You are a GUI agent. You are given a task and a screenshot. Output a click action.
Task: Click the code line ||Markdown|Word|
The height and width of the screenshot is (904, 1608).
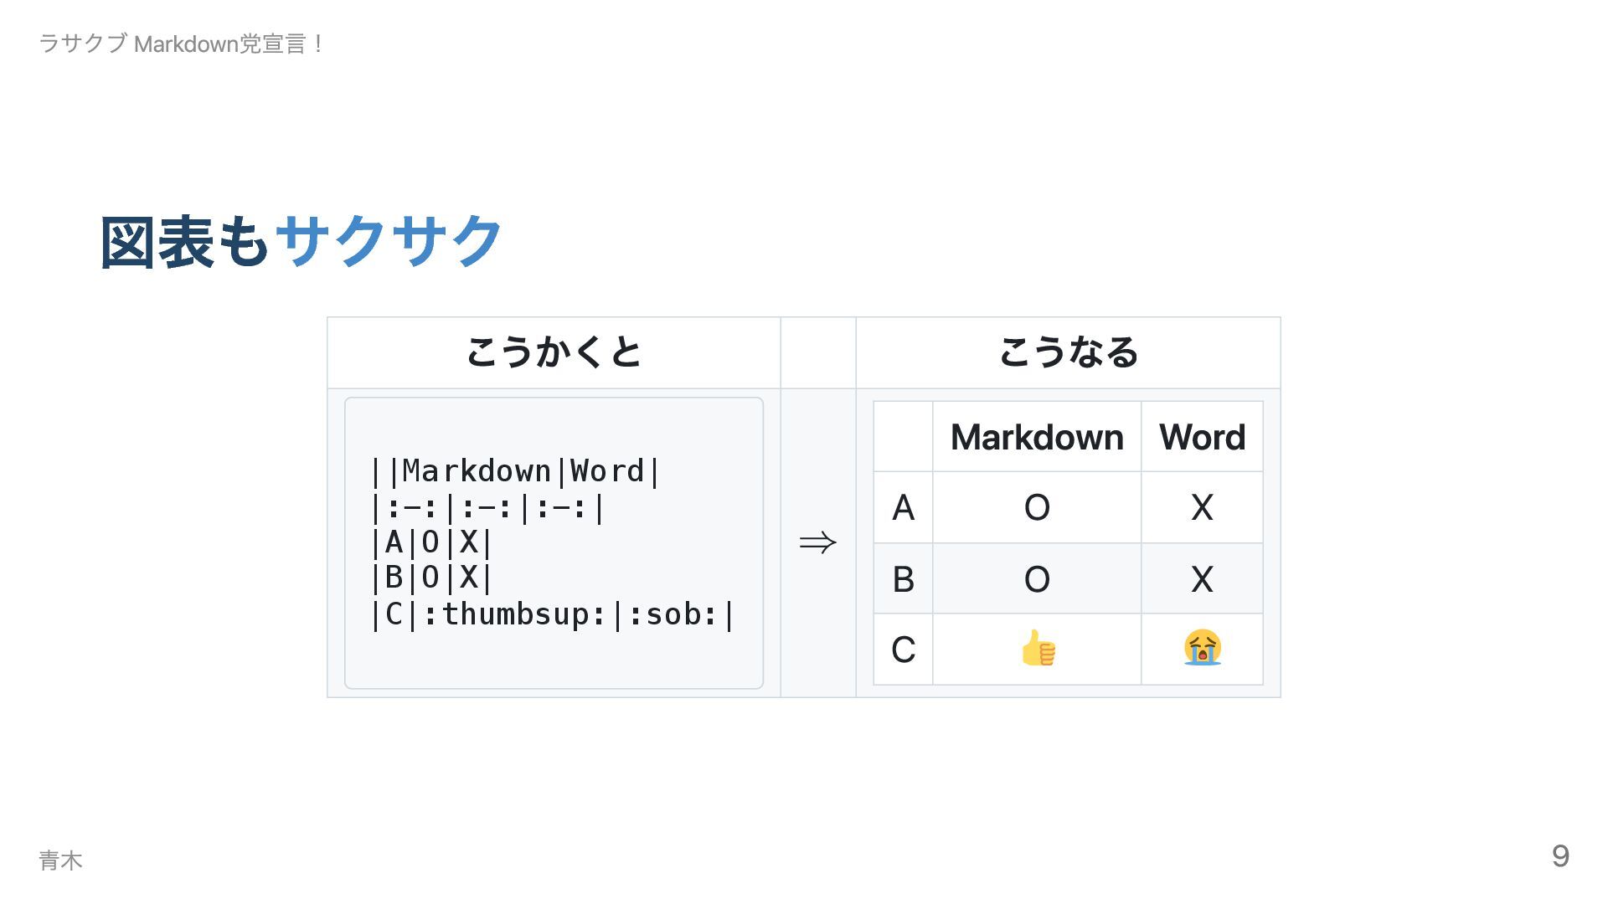(515, 471)
